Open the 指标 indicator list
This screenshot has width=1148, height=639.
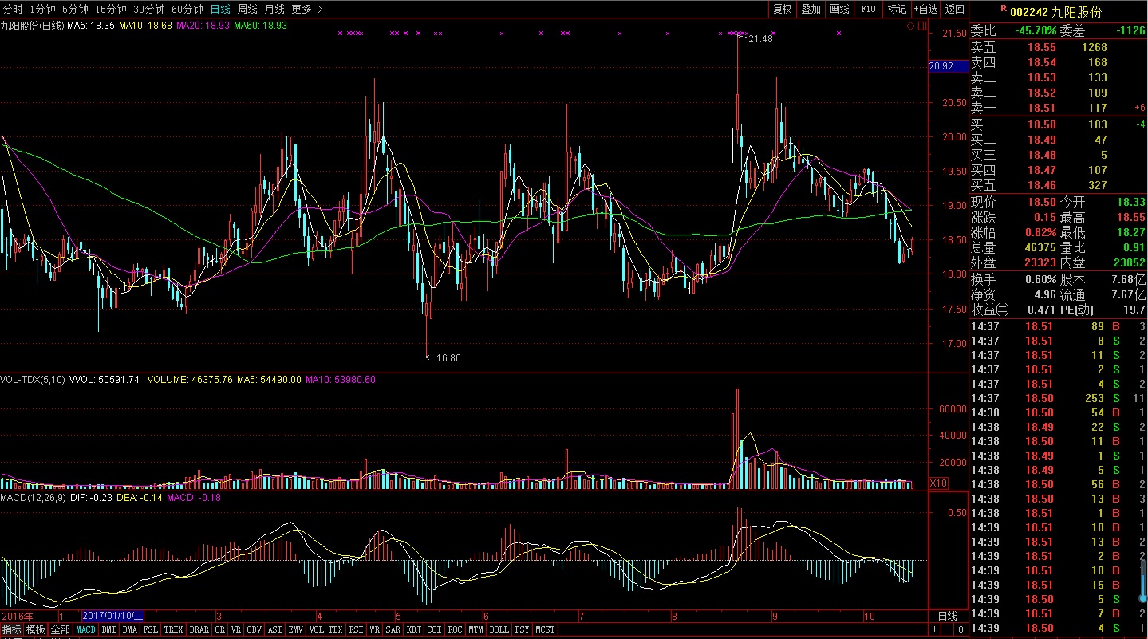coord(11,629)
